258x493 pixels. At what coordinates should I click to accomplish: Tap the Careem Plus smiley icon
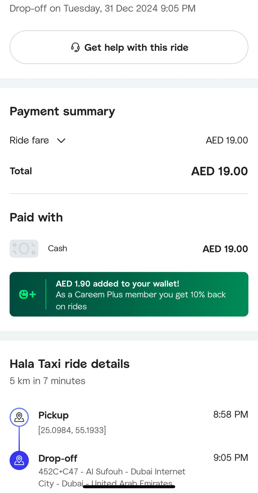pyautogui.click(x=27, y=295)
